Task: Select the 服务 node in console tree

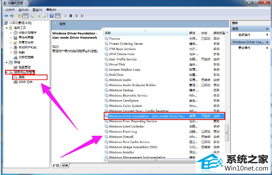Action: coord(22,77)
